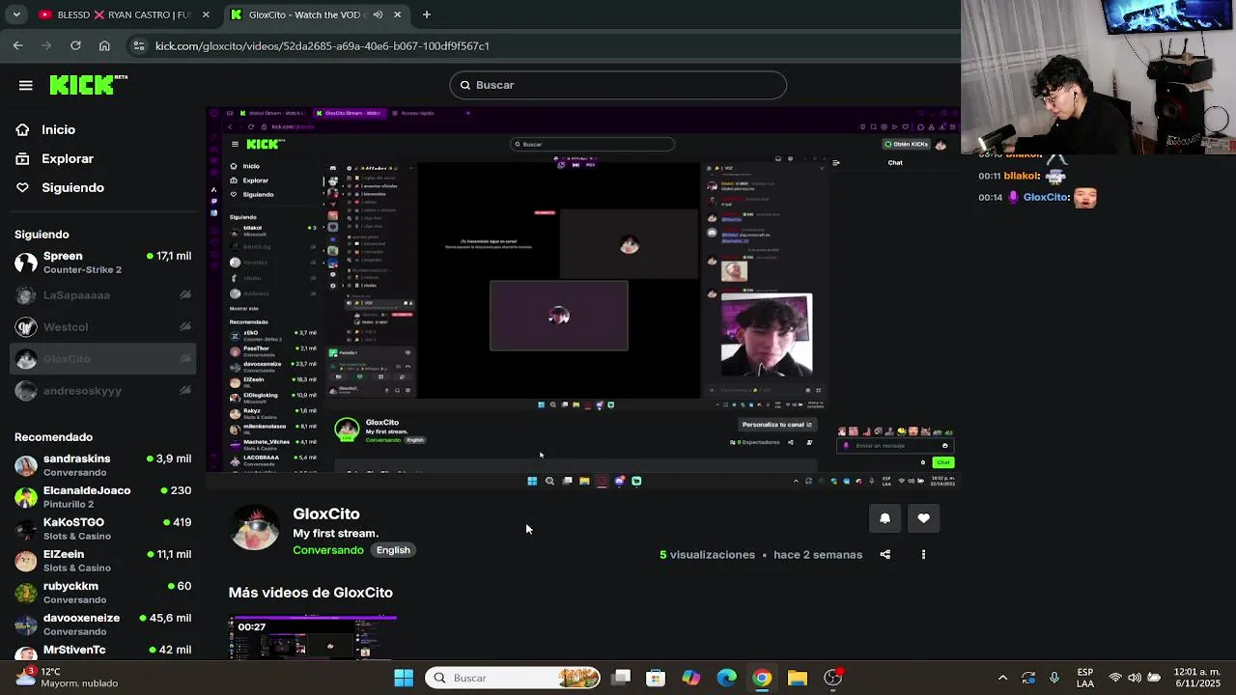Click GloxCito's profile avatar below video
This screenshot has height=695, width=1236.
coord(255,528)
